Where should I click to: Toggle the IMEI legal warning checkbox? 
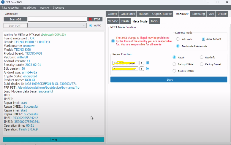coord(113,41)
